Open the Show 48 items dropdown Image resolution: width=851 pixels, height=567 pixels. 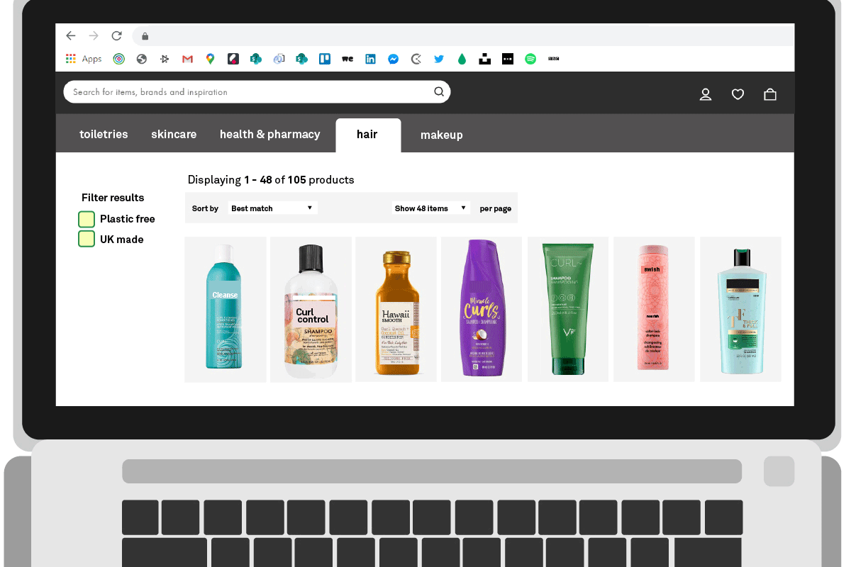(x=431, y=208)
